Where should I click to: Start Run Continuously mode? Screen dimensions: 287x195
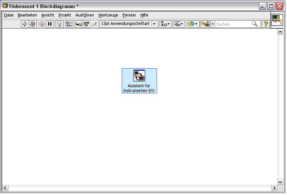(33, 24)
